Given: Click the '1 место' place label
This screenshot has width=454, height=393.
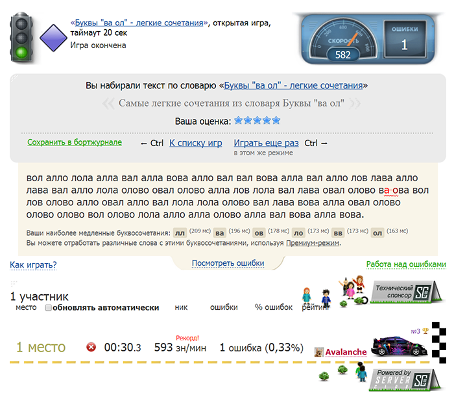Looking at the screenshot, I should pyautogui.click(x=41, y=347).
